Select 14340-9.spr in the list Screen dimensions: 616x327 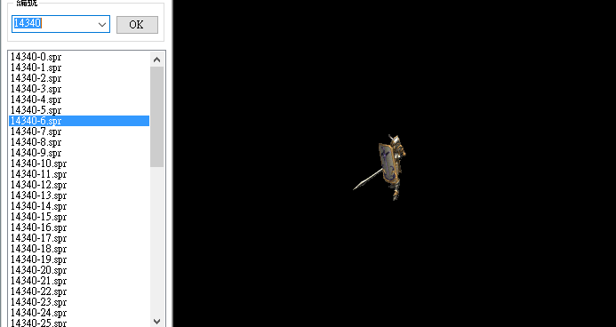pos(79,153)
